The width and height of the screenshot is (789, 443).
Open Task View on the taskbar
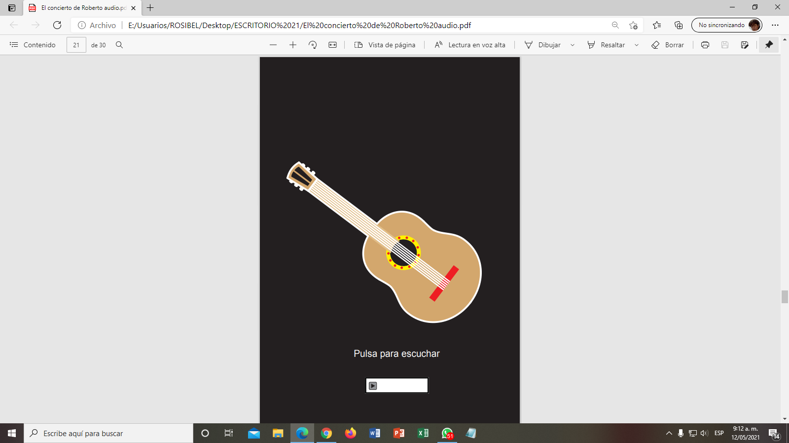229,433
